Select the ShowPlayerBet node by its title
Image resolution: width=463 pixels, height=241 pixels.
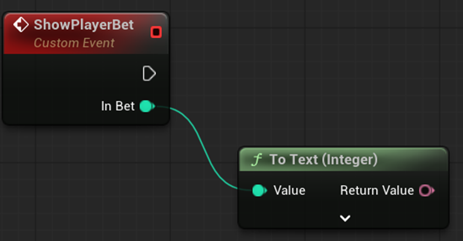point(84,25)
